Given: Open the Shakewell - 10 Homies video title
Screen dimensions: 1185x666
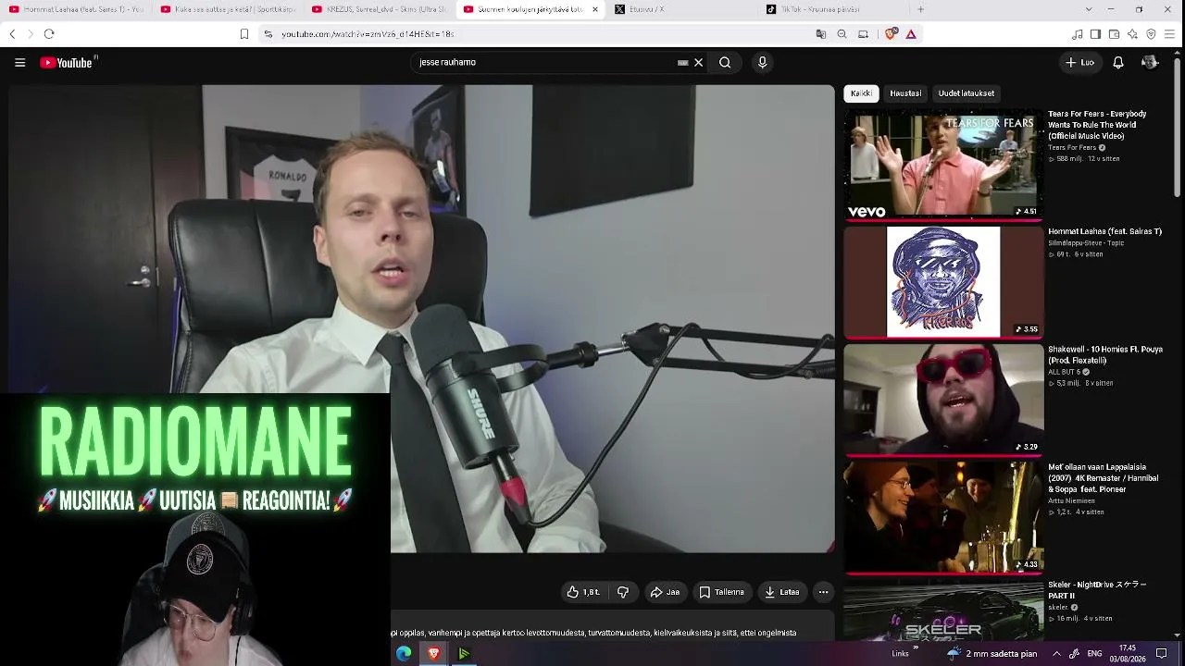Looking at the screenshot, I should pyautogui.click(x=1105, y=354).
